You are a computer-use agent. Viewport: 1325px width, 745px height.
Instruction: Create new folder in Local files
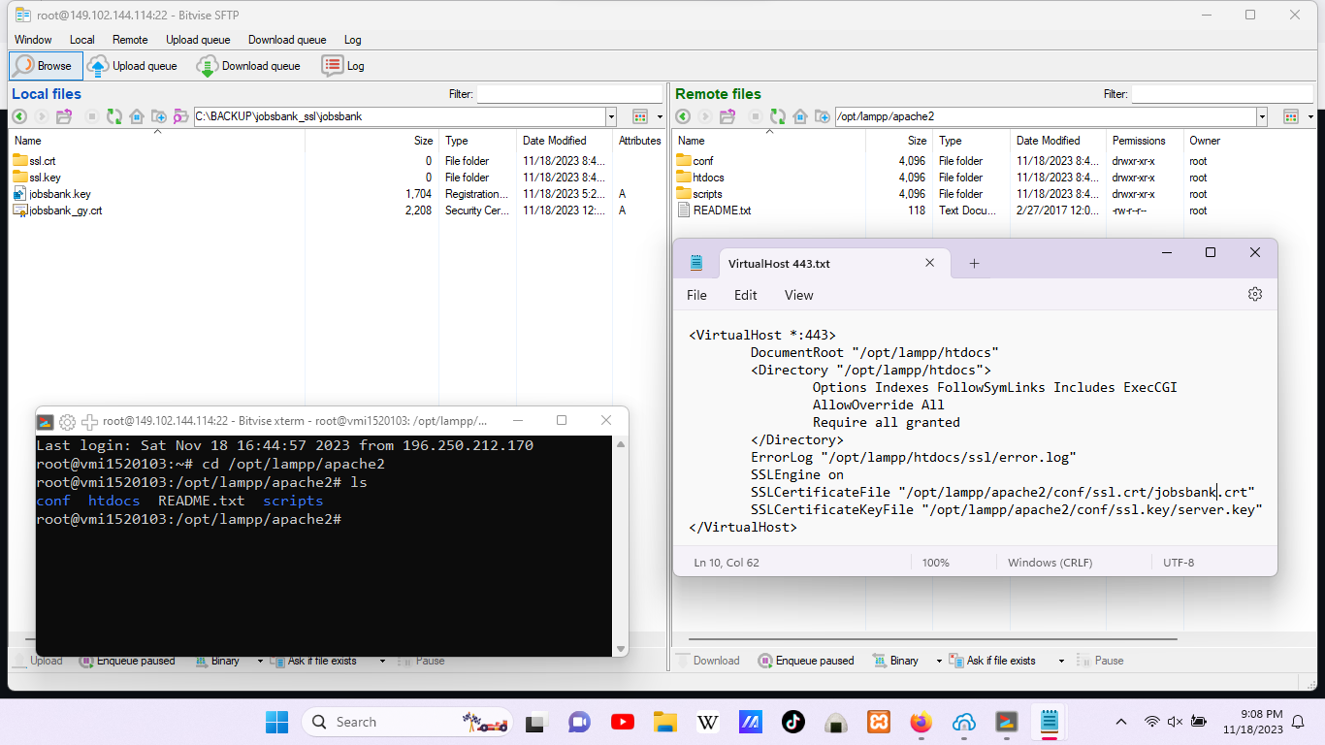(159, 116)
